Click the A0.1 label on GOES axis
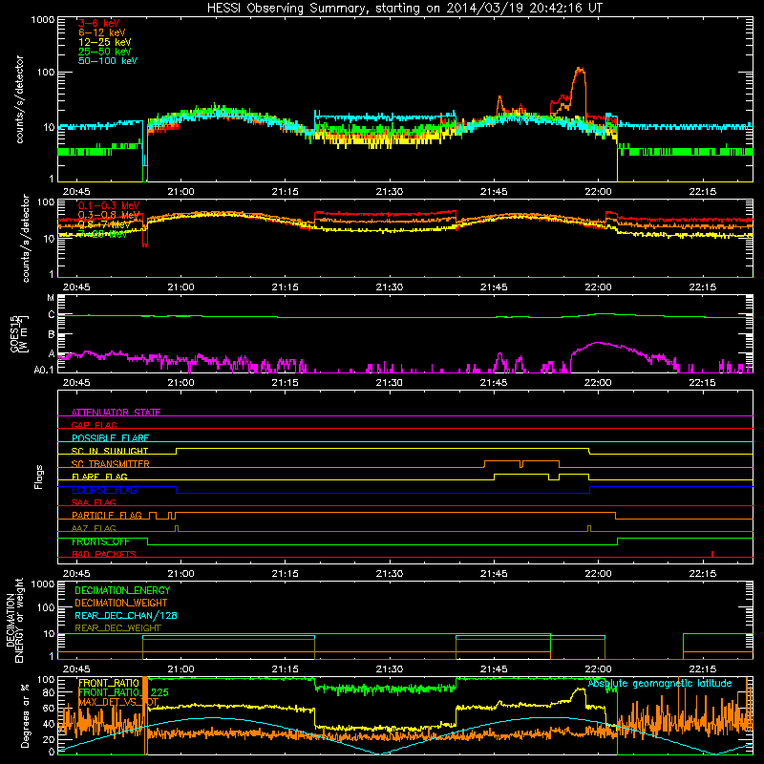 [44, 370]
